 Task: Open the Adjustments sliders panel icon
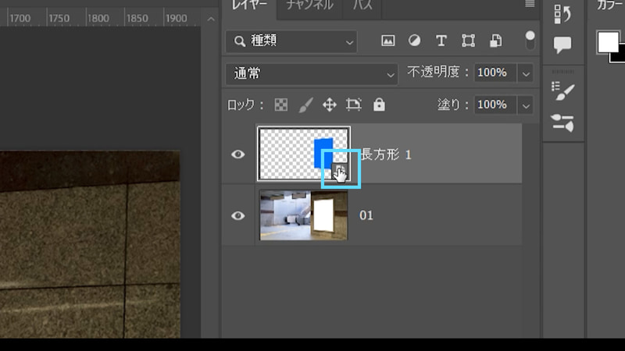pyautogui.click(x=562, y=122)
